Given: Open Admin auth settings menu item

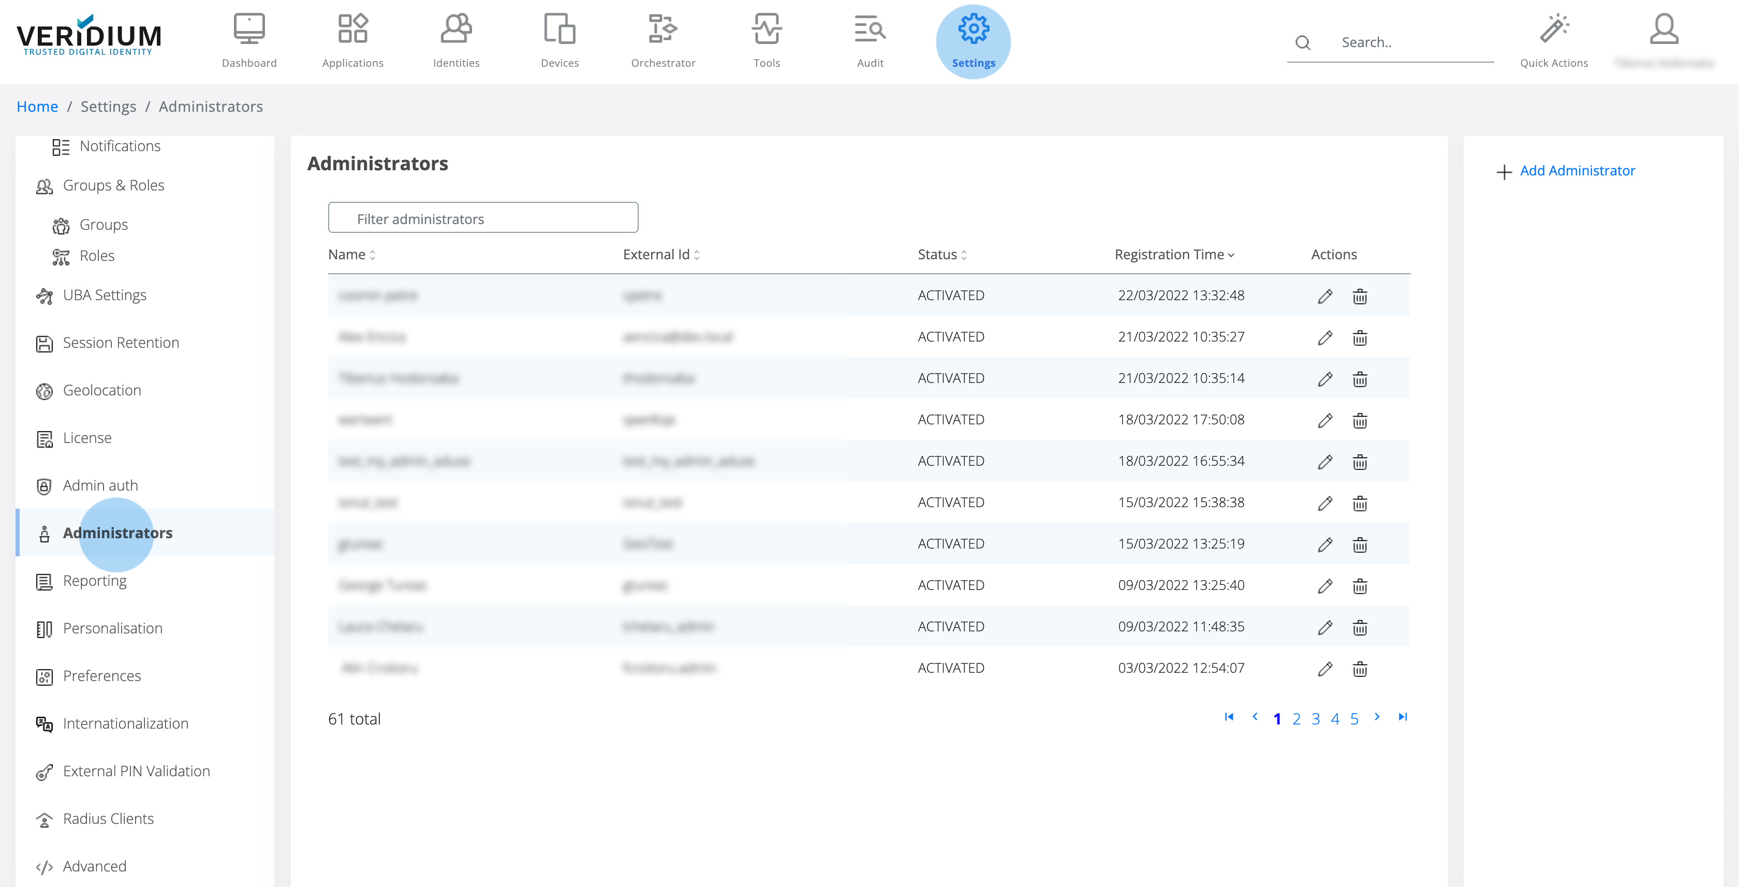Looking at the screenshot, I should [x=100, y=485].
